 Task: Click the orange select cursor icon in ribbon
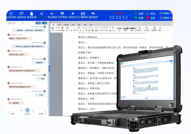[x=160, y=28]
